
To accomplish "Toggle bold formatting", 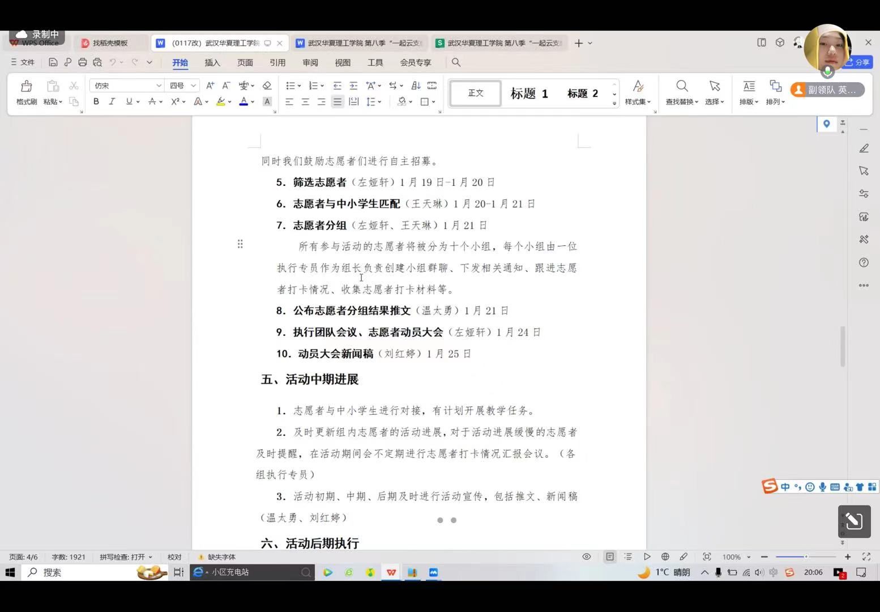I will (x=96, y=101).
